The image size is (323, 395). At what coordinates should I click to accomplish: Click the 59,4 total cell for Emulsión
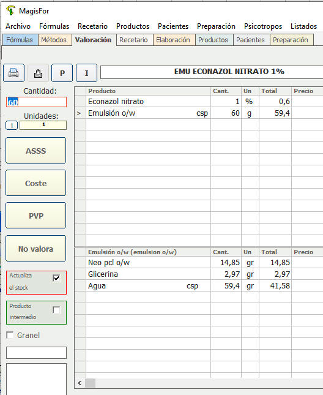pyautogui.click(x=275, y=113)
